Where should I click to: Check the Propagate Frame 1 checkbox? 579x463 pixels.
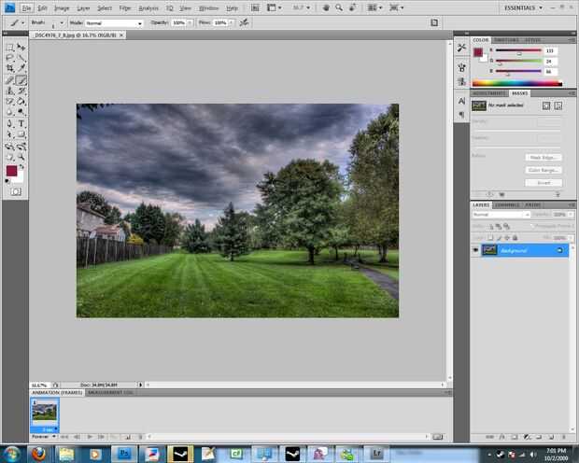pyautogui.click(x=532, y=226)
